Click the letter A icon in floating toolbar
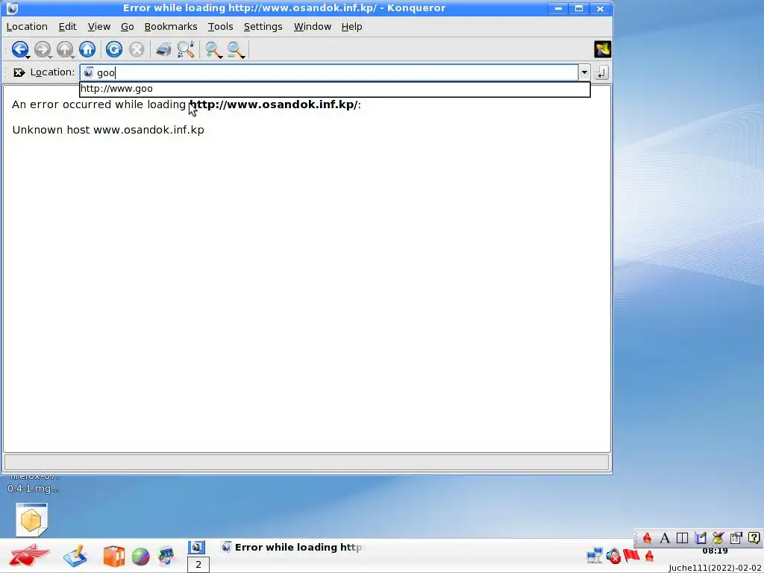 pyautogui.click(x=664, y=538)
